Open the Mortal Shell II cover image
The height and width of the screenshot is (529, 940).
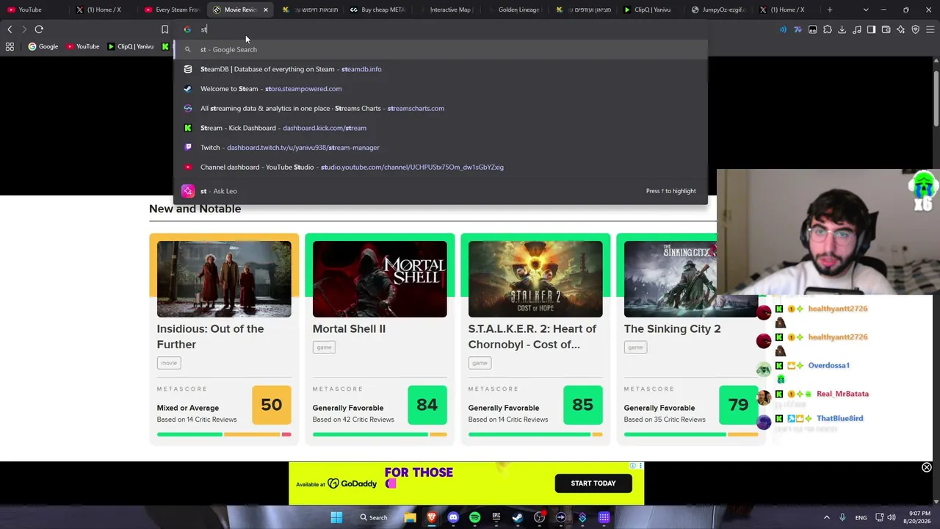click(380, 279)
